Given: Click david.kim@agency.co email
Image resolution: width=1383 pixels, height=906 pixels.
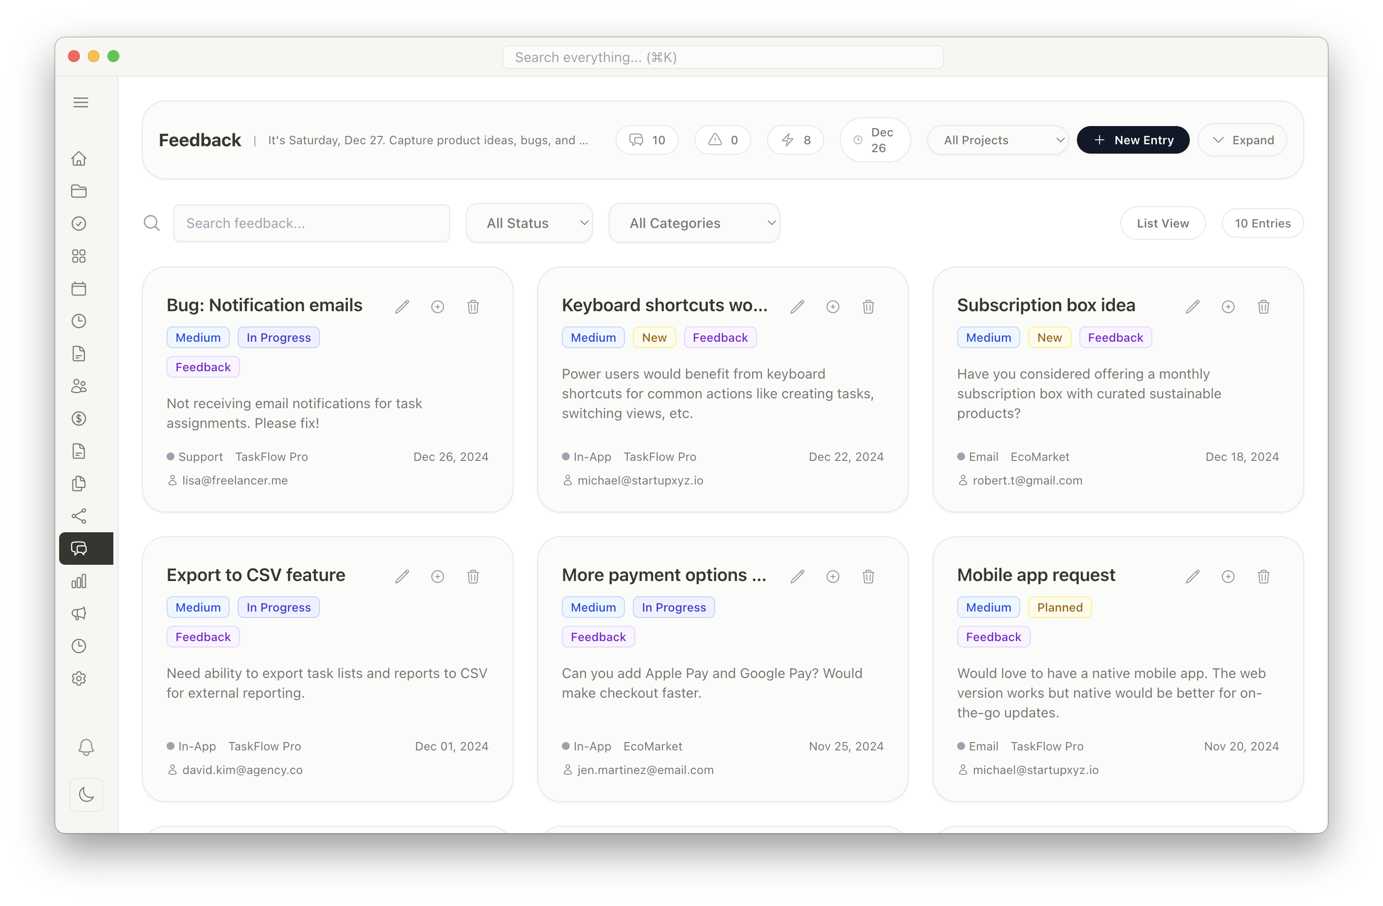Looking at the screenshot, I should 242,770.
